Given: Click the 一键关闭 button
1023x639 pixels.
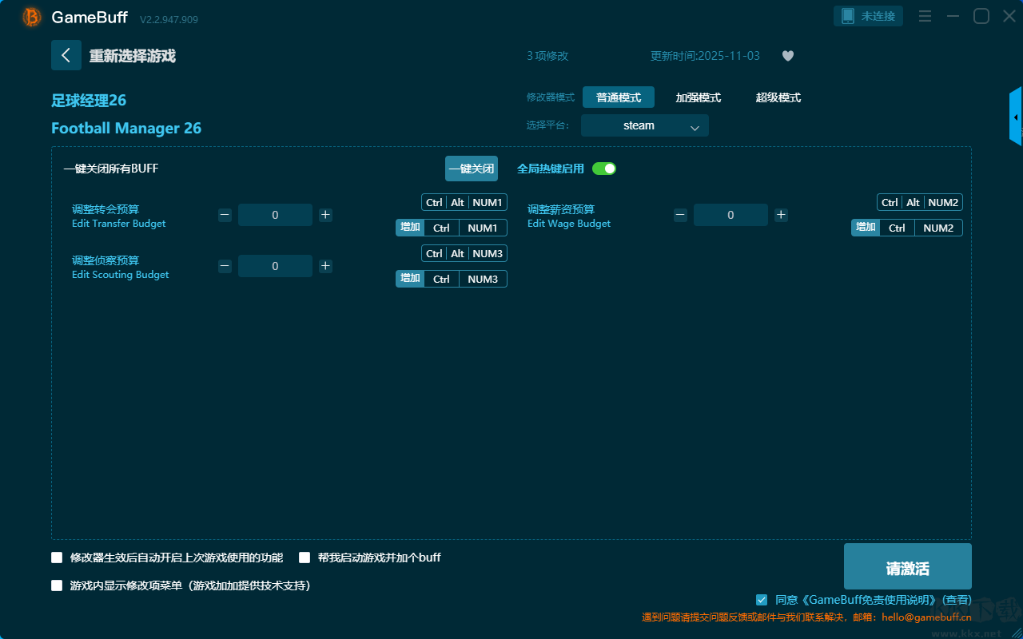Looking at the screenshot, I should coord(471,169).
